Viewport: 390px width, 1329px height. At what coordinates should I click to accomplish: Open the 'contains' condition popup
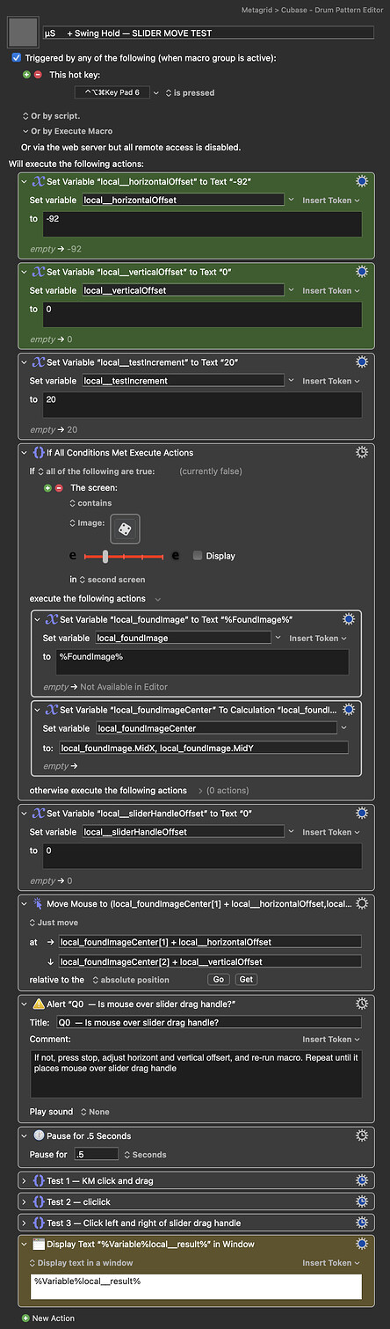[x=90, y=503]
